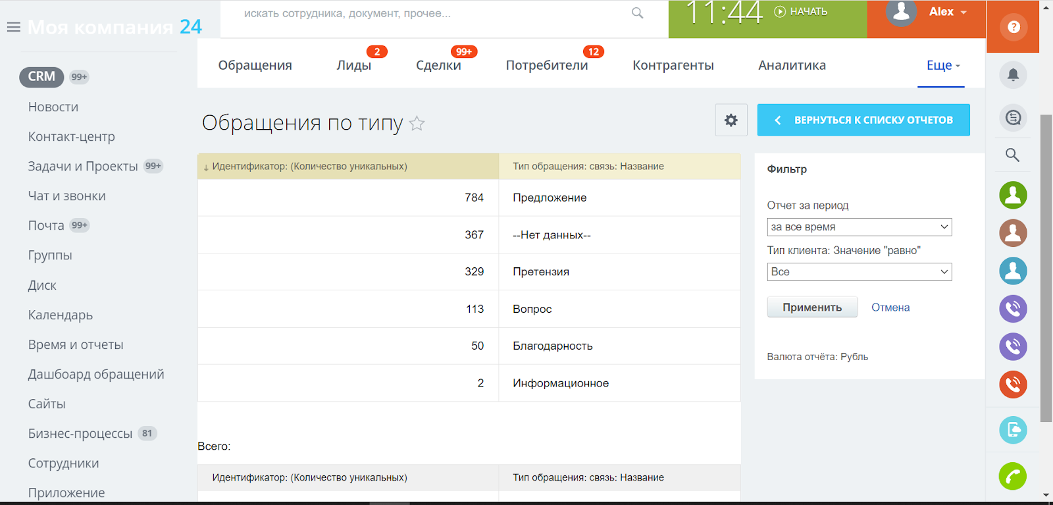Click the Информационное row text
The width and height of the screenshot is (1053, 505).
click(561, 383)
